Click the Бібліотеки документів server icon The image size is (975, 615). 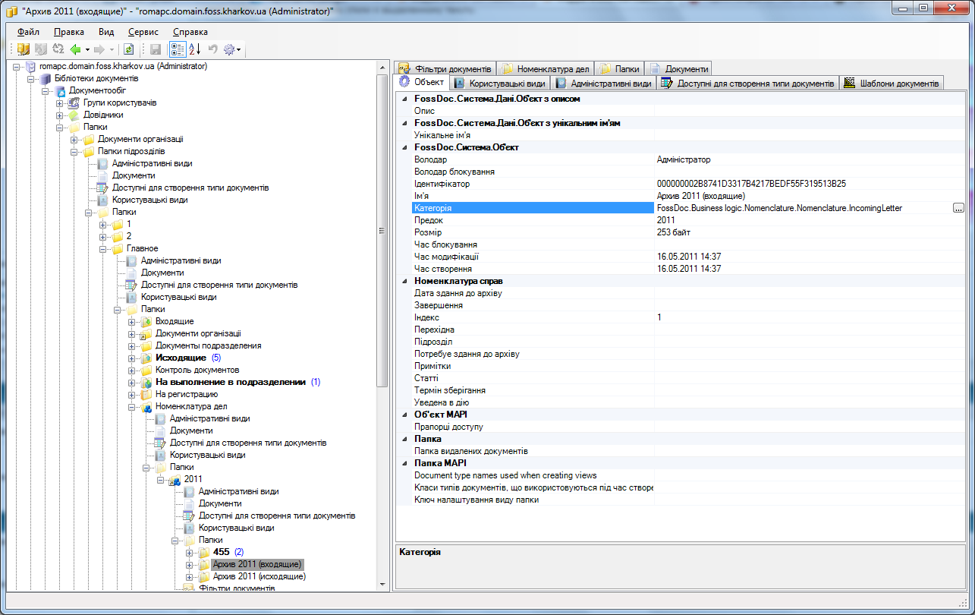[46, 79]
